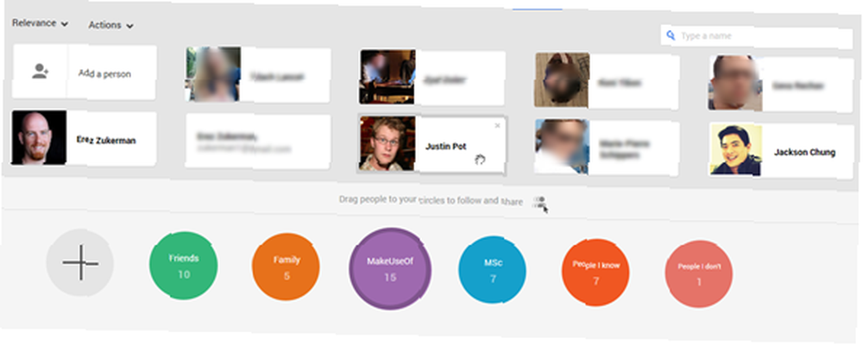This screenshot has width=863, height=345.
Task: Open the green Friends circle
Action: (183, 265)
